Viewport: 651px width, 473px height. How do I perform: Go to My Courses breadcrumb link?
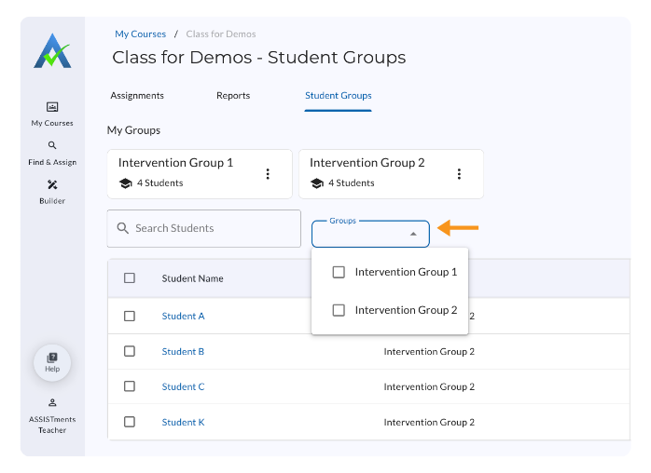(140, 34)
